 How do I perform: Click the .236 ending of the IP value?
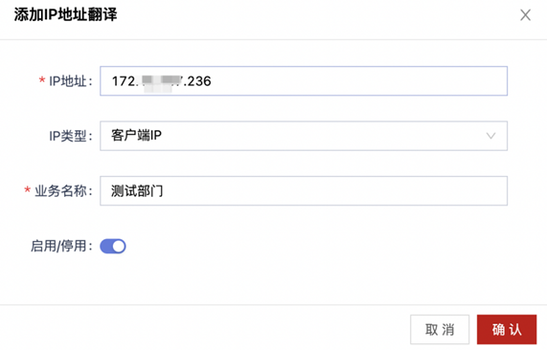(x=197, y=81)
